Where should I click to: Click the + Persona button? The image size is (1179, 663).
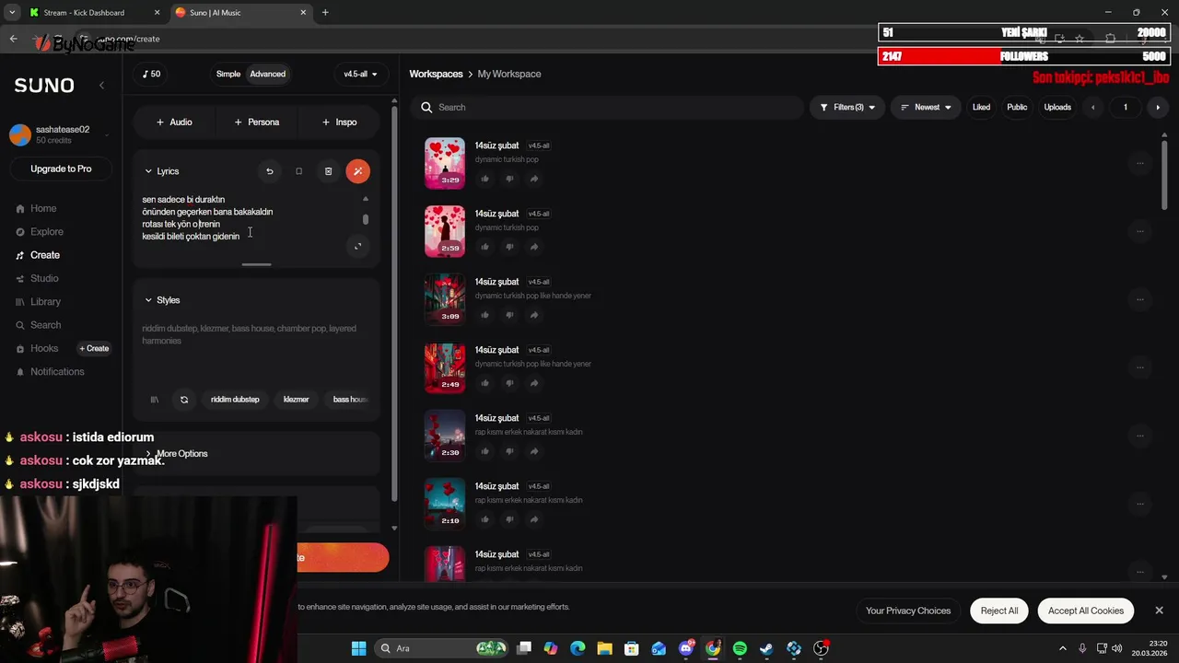coord(256,122)
